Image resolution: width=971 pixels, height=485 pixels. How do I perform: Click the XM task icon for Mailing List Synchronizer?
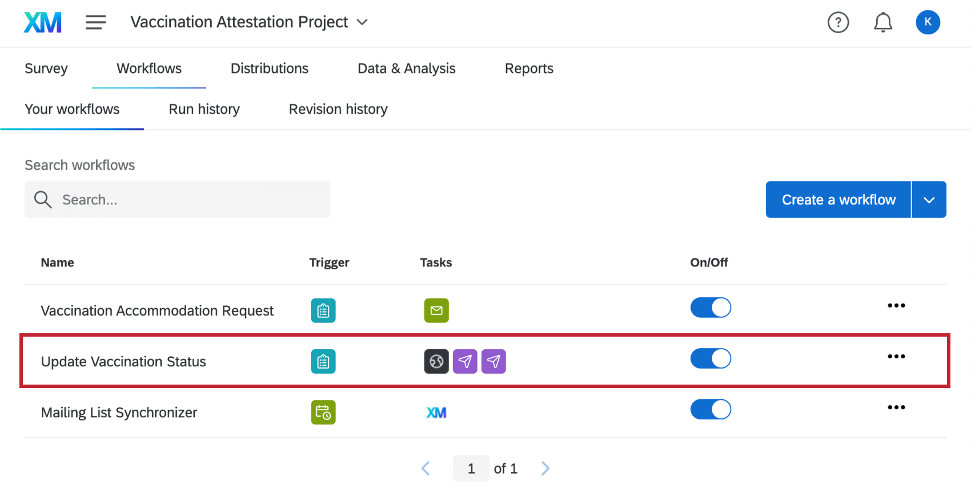pos(436,412)
